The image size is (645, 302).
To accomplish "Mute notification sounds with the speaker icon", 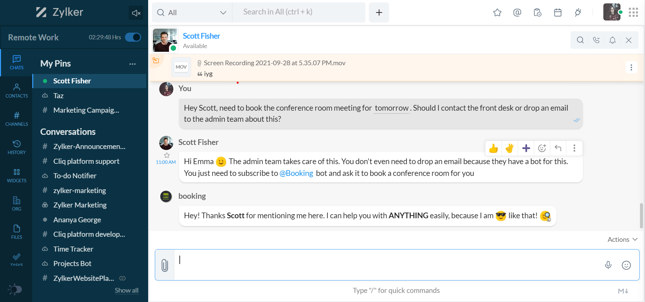I will (136, 13).
